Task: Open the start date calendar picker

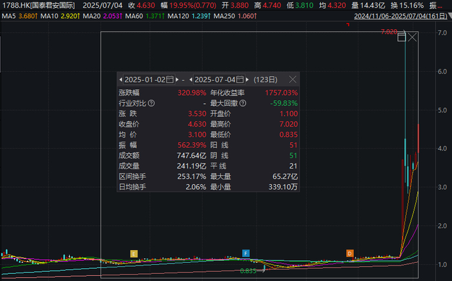Action: (x=170, y=79)
